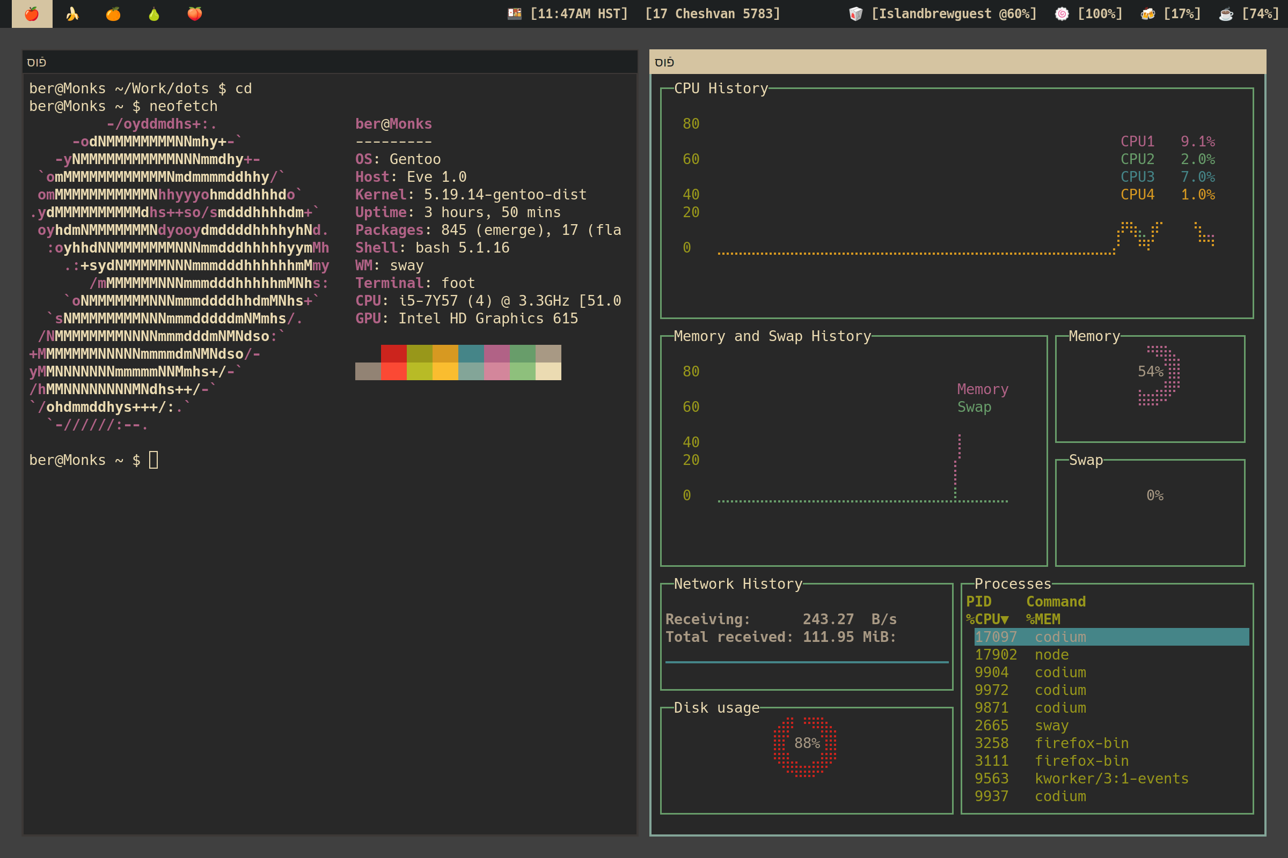
Task: Click the [17%] status bar value
Action: pyautogui.click(x=1182, y=14)
